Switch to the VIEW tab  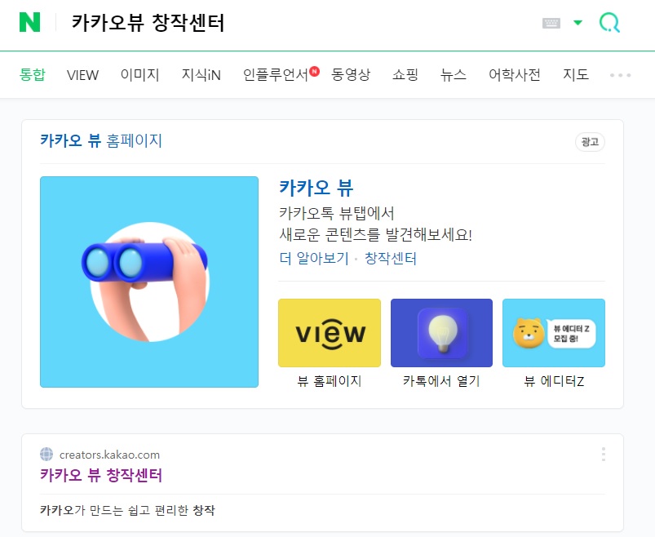82,75
